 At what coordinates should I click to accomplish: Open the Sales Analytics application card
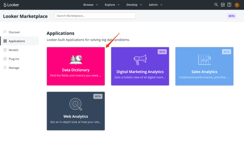pos(204,66)
